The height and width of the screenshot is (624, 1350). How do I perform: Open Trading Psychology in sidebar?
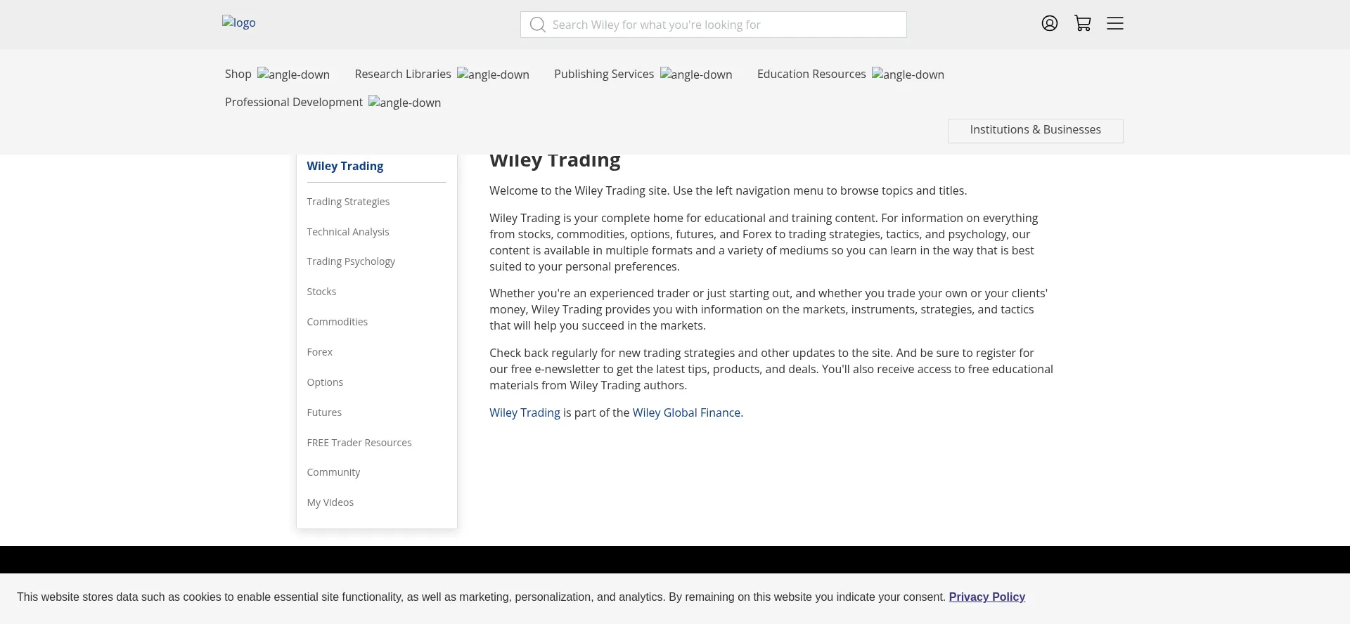[351, 261]
